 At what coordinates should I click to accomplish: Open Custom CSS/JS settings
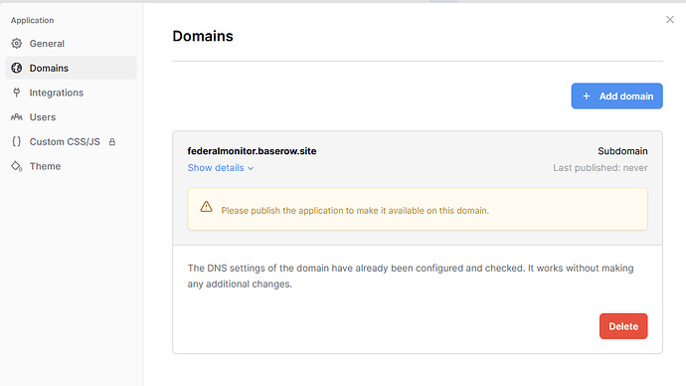(71, 141)
